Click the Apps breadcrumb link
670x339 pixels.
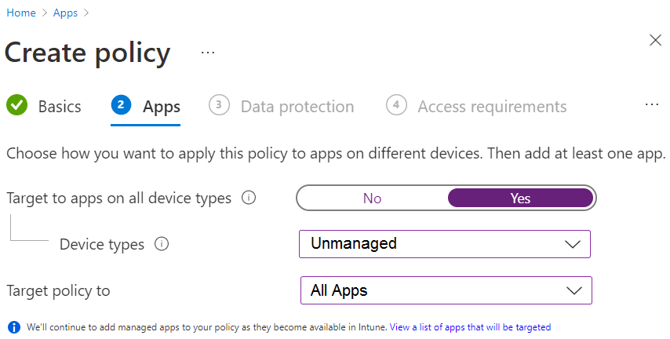65,13
